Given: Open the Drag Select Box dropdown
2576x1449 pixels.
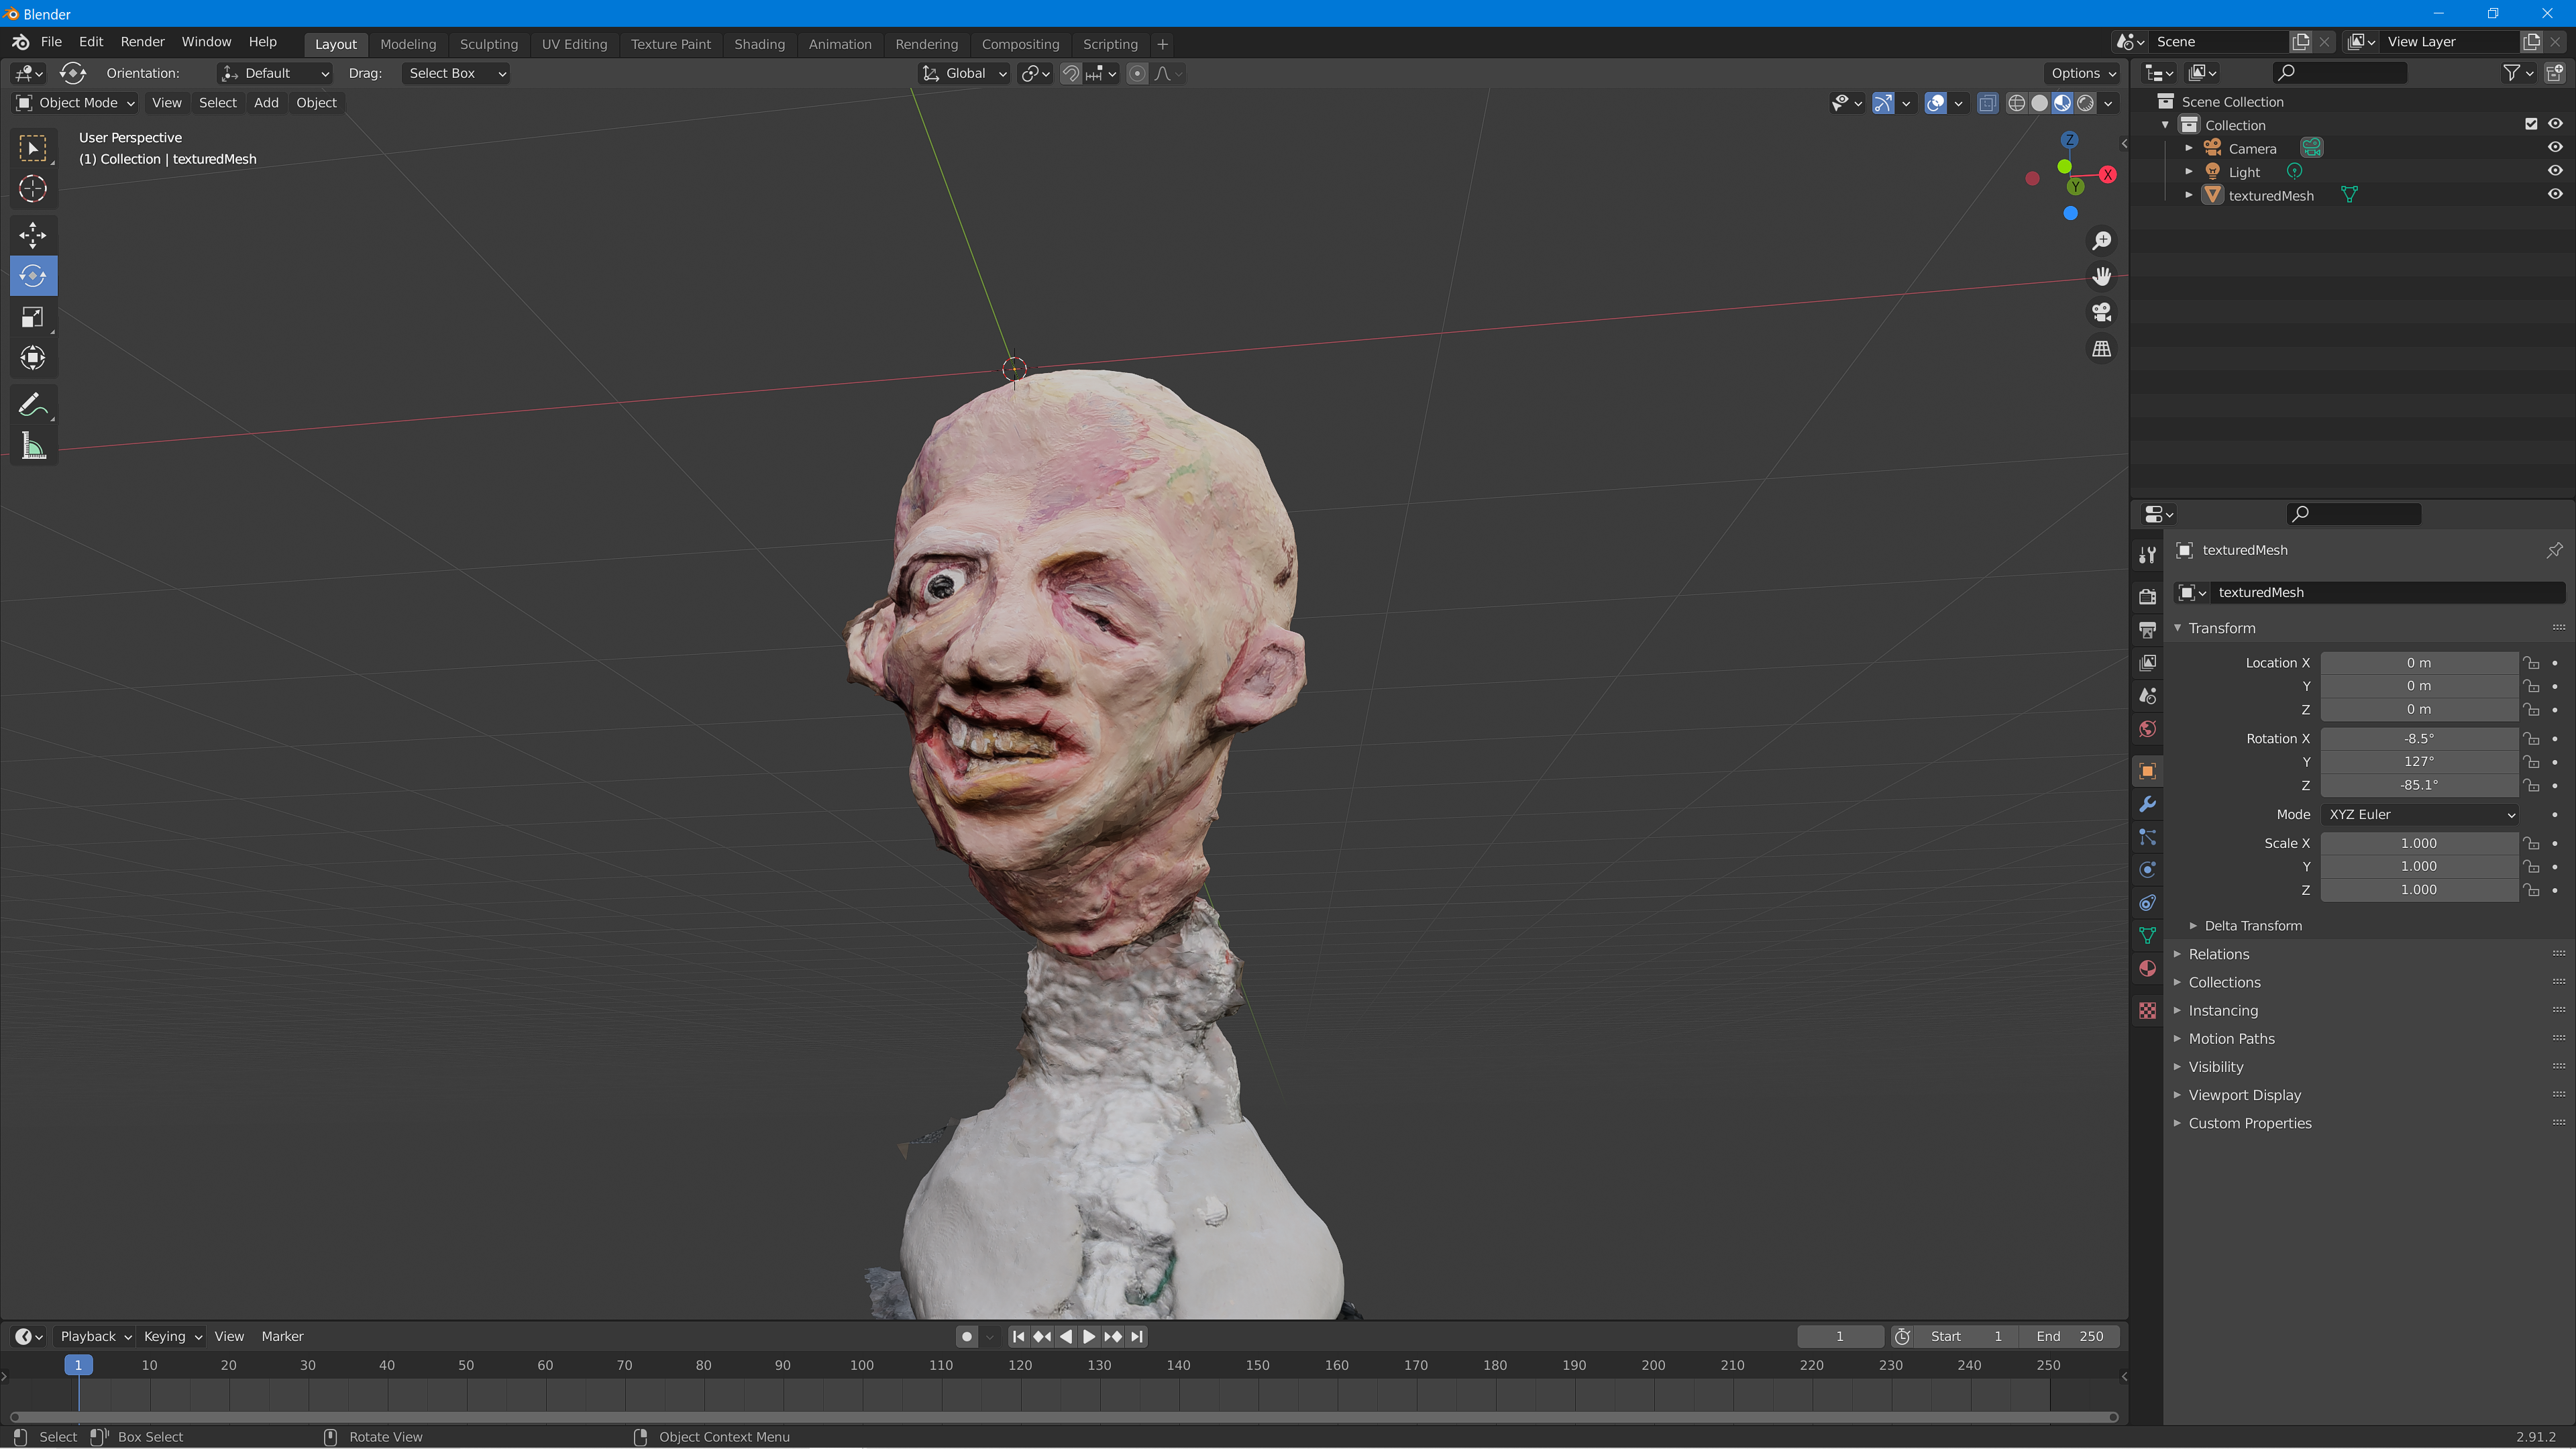Looking at the screenshot, I should pyautogui.click(x=456, y=73).
